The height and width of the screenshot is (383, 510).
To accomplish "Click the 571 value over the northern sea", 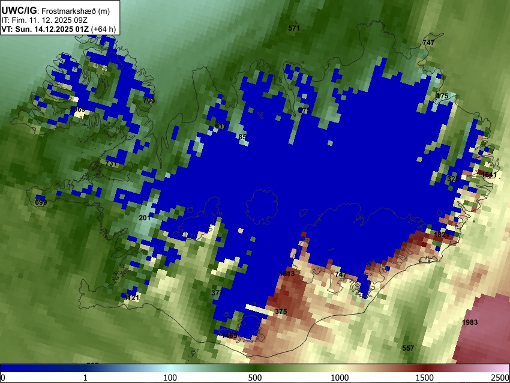I will [294, 28].
